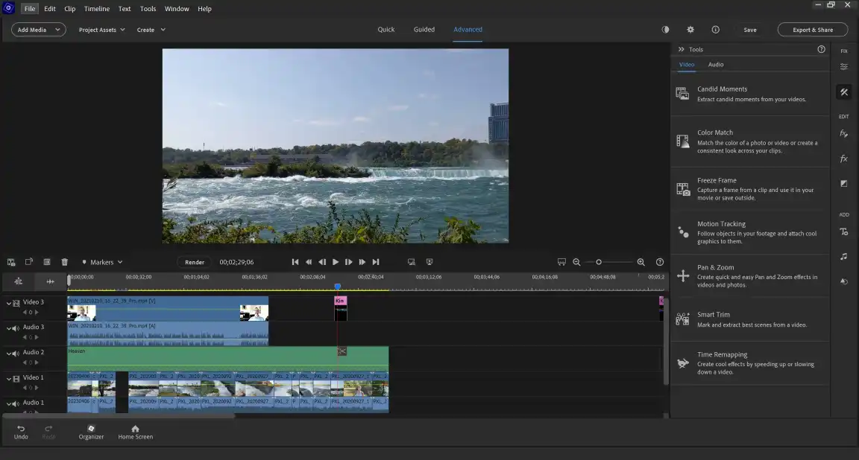Mute the Audio 2 track speaker icon
The image size is (859, 460).
(x=16, y=354)
